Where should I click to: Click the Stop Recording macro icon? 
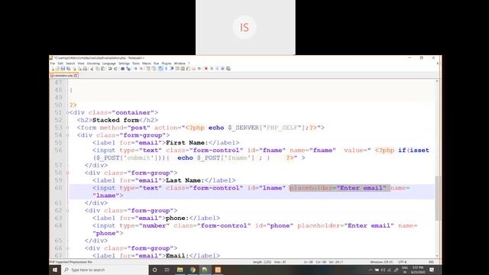(x=212, y=69)
